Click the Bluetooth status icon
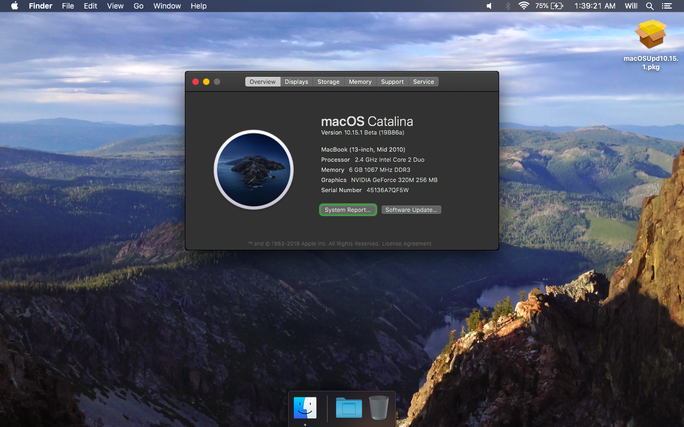Screen dimensions: 684x427 (x=508, y=6)
